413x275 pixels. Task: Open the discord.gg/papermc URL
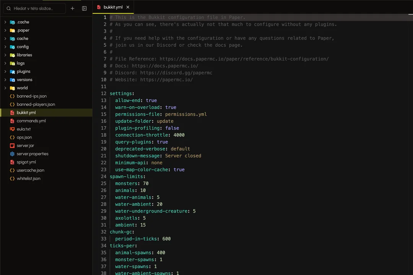click(x=176, y=72)
